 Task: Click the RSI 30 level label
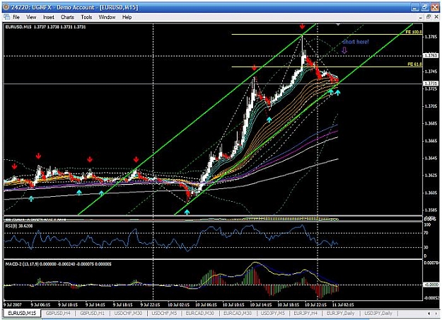point(426,247)
